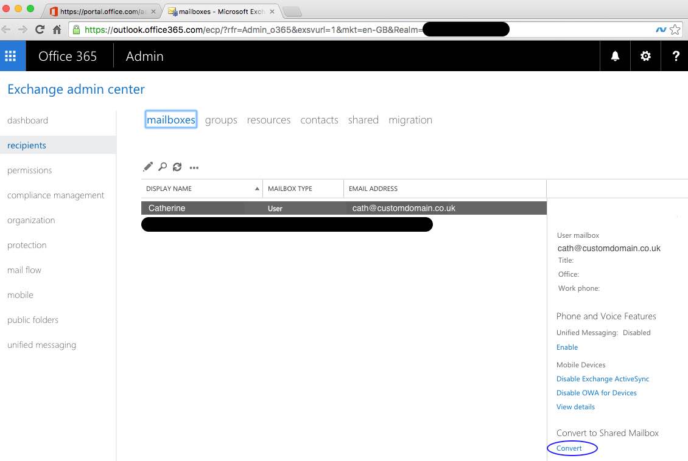Select the groups tab

[221, 120]
